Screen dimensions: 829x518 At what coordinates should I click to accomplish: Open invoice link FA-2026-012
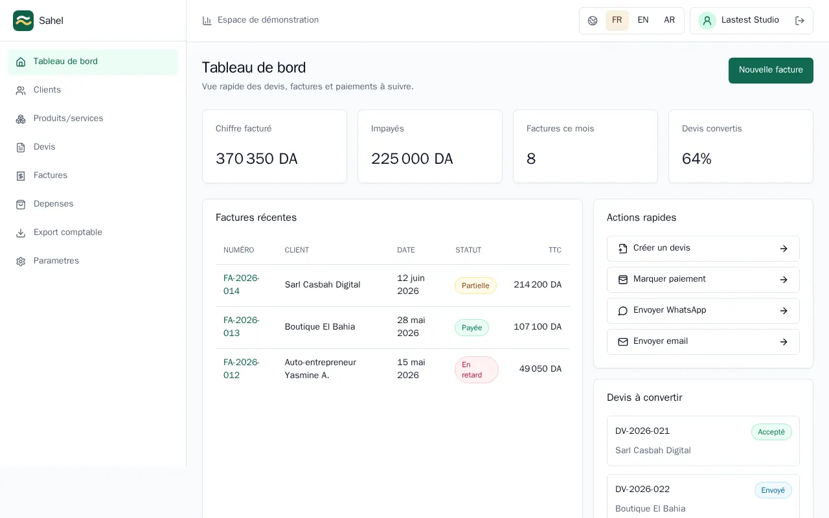(242, 369)
